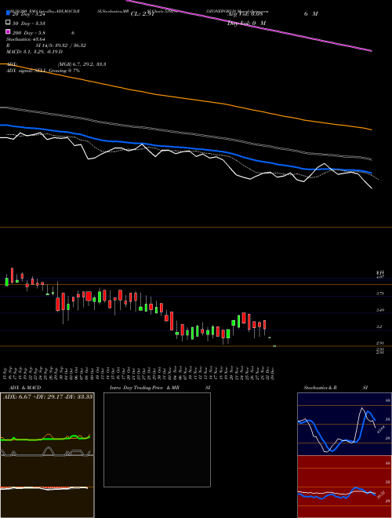Click the 'Intra Day Trading Price & MR' title

coord(144,388)
